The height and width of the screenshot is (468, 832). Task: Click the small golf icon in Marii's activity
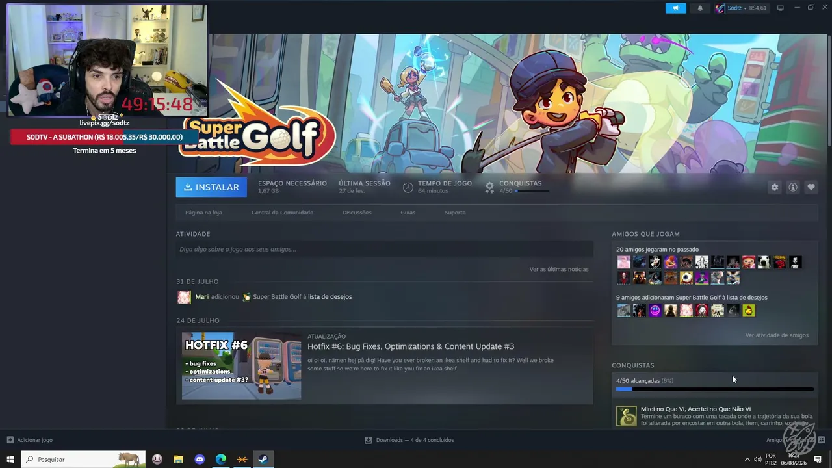click(x=246, y=297)
